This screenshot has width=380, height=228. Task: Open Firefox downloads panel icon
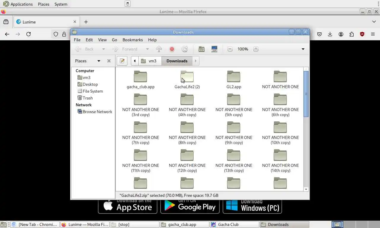pos(330,34)
